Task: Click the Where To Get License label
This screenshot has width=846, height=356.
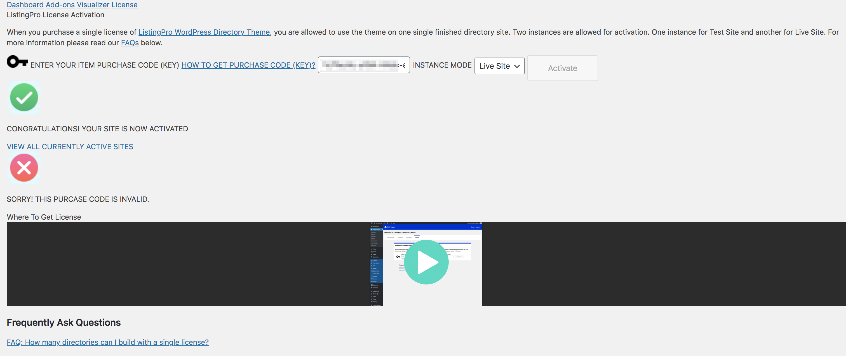Action: click(x=44, y=217)
